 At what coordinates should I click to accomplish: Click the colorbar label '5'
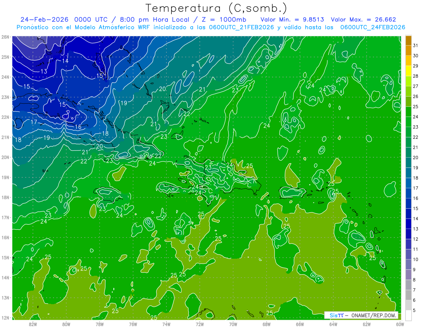pyautogui.click(x=414, y=310)
